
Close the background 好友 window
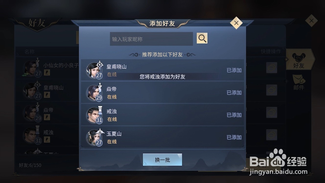point(311,20)
